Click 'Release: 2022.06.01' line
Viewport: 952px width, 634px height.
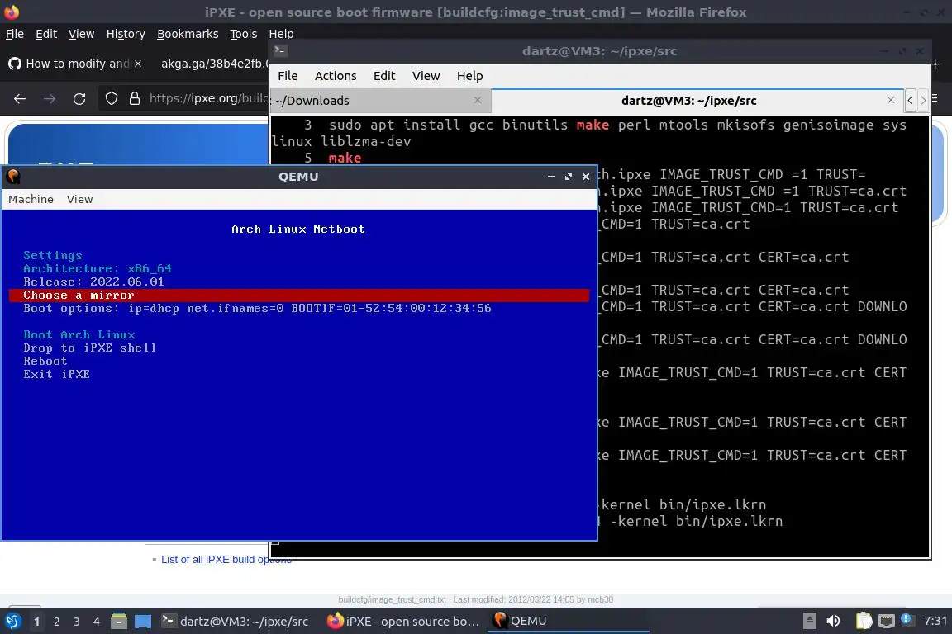(x=93, y=282)
